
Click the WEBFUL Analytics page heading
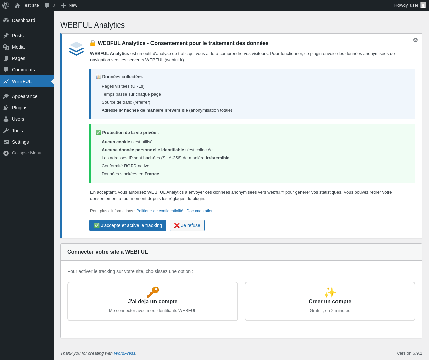93,25
